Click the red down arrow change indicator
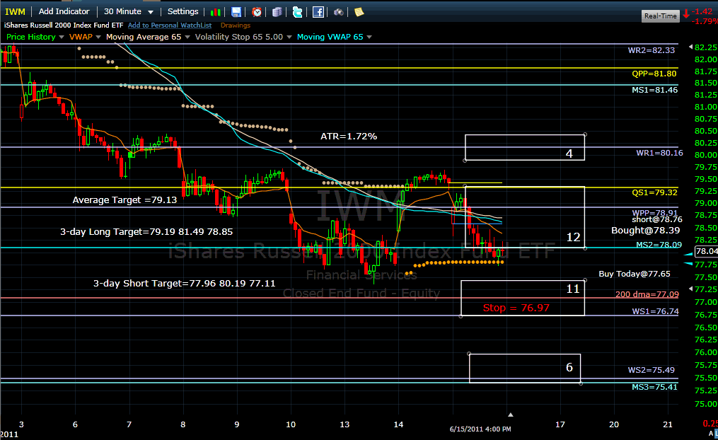Image resolution: width=718 pixels, height=440 pixels. click(x=686, y=14)
